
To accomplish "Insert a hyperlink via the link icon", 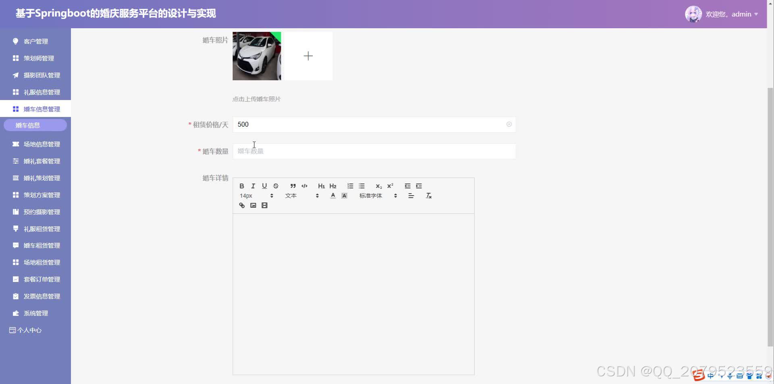I will click(242, 205).
